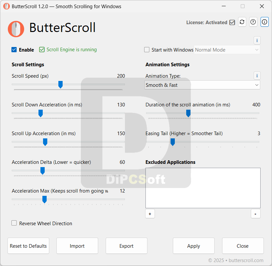Add an excluded application with plus button
Viewport: 272px width, 266px height.
[x=150, y=214]
